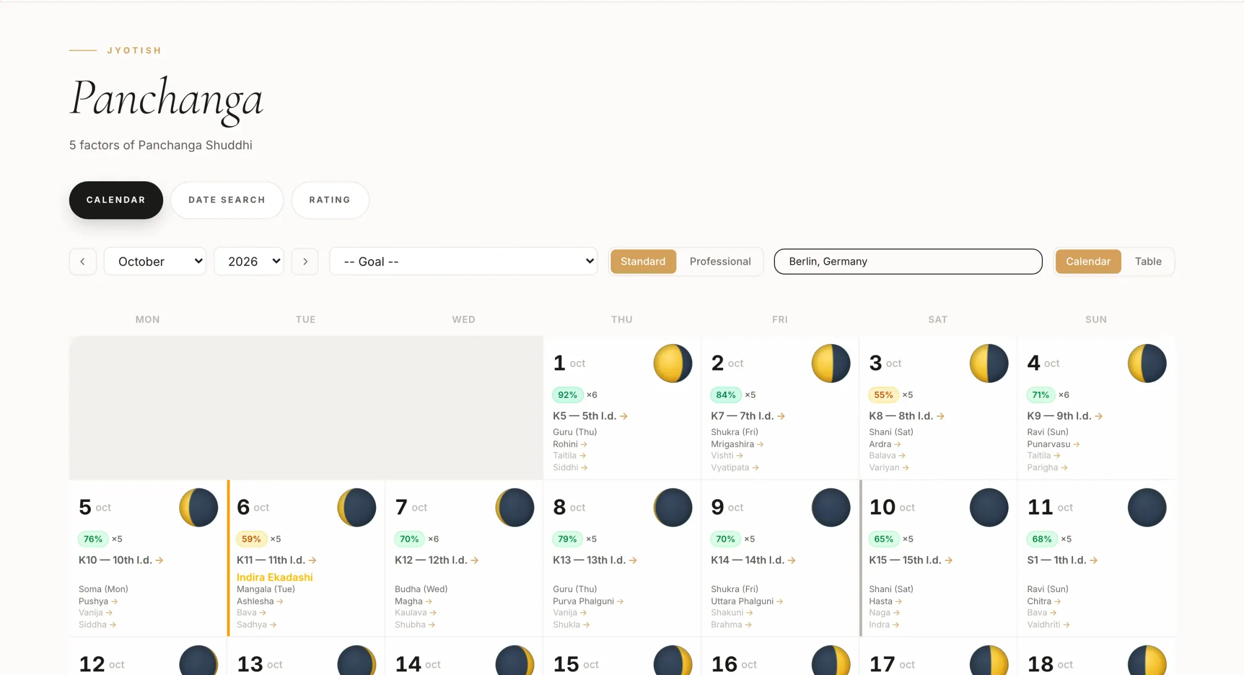This screenshot has width=1244, height=675.
Task: Open the RATING tab
Action: [330, 200]
